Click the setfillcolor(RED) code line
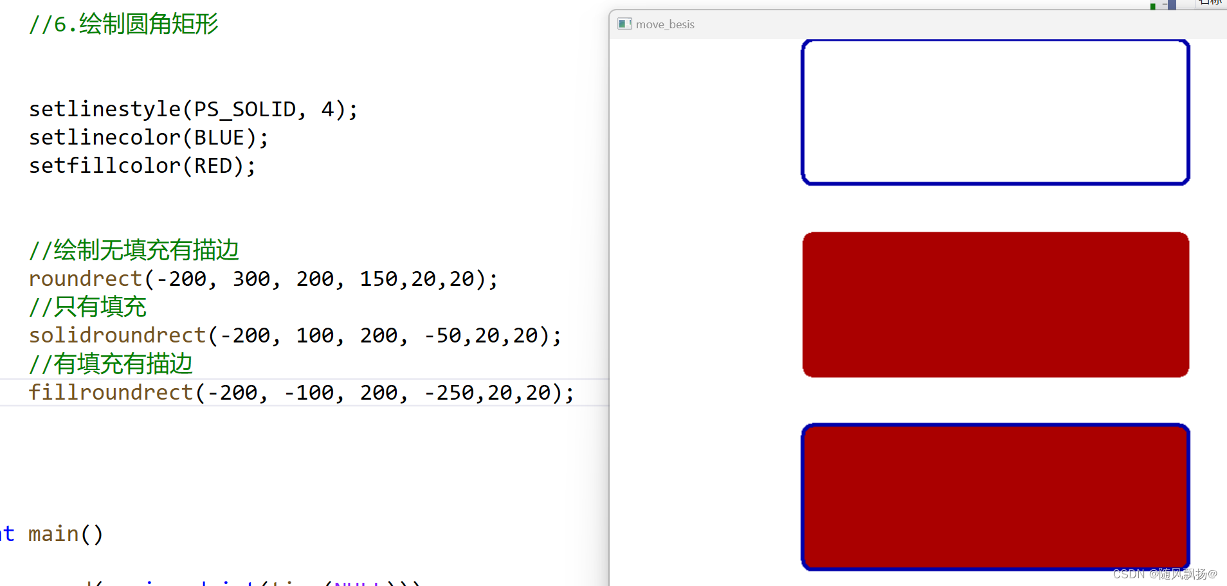 pos(142,166)
